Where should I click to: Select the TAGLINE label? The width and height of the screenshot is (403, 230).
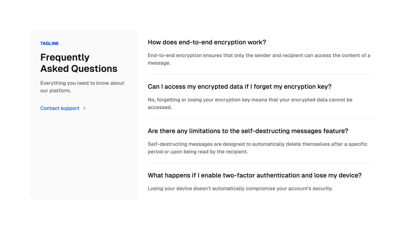click(x=49, y=44)
